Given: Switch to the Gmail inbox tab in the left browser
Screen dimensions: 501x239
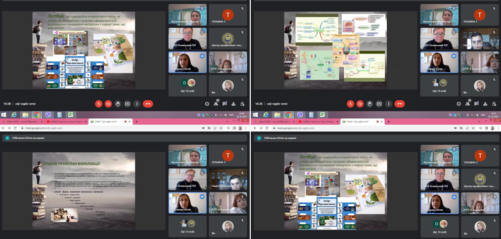Looking at the screenshot, I should [x=20, y=122].
